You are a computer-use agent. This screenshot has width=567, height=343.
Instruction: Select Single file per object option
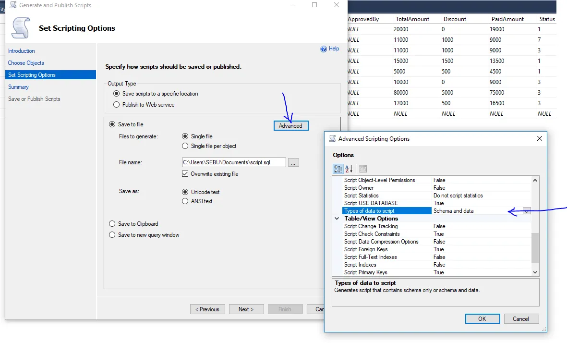point(185,146)
